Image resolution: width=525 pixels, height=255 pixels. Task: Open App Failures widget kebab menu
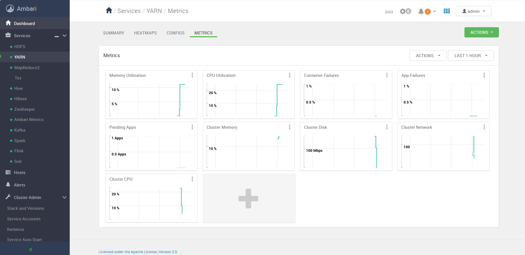pyautogui.click(x=484, y=75)
